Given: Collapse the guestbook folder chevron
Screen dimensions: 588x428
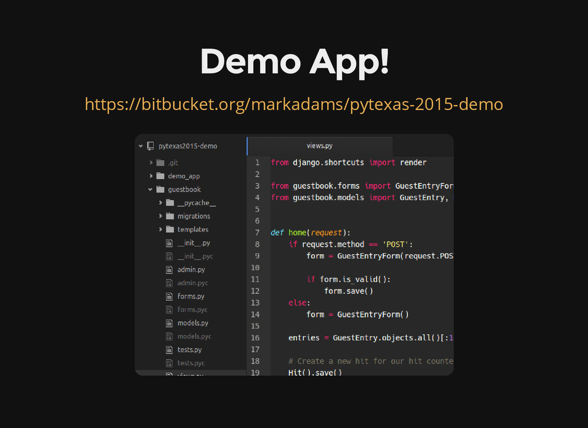Looking at the screenshot, I should (151, 189).
